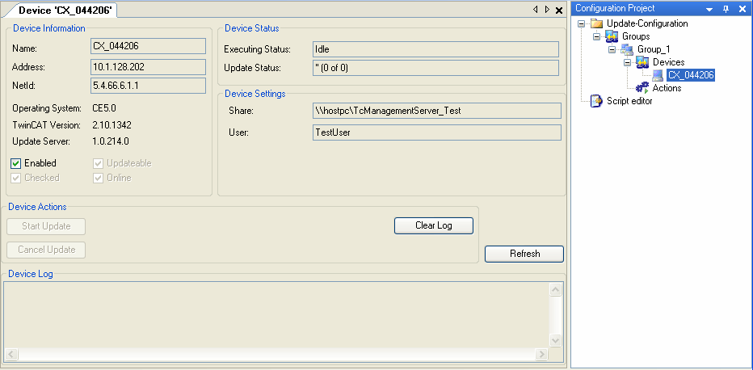The image size is (753, 370).
Task: Click the CX_044206 computer icon in tree
Action: point(658,75)
